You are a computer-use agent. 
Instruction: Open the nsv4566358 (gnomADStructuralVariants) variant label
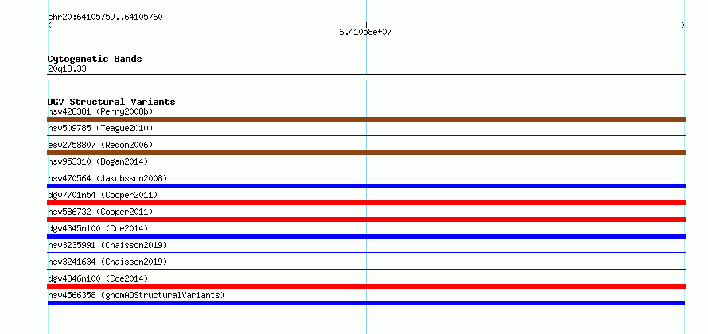[136, 295]
